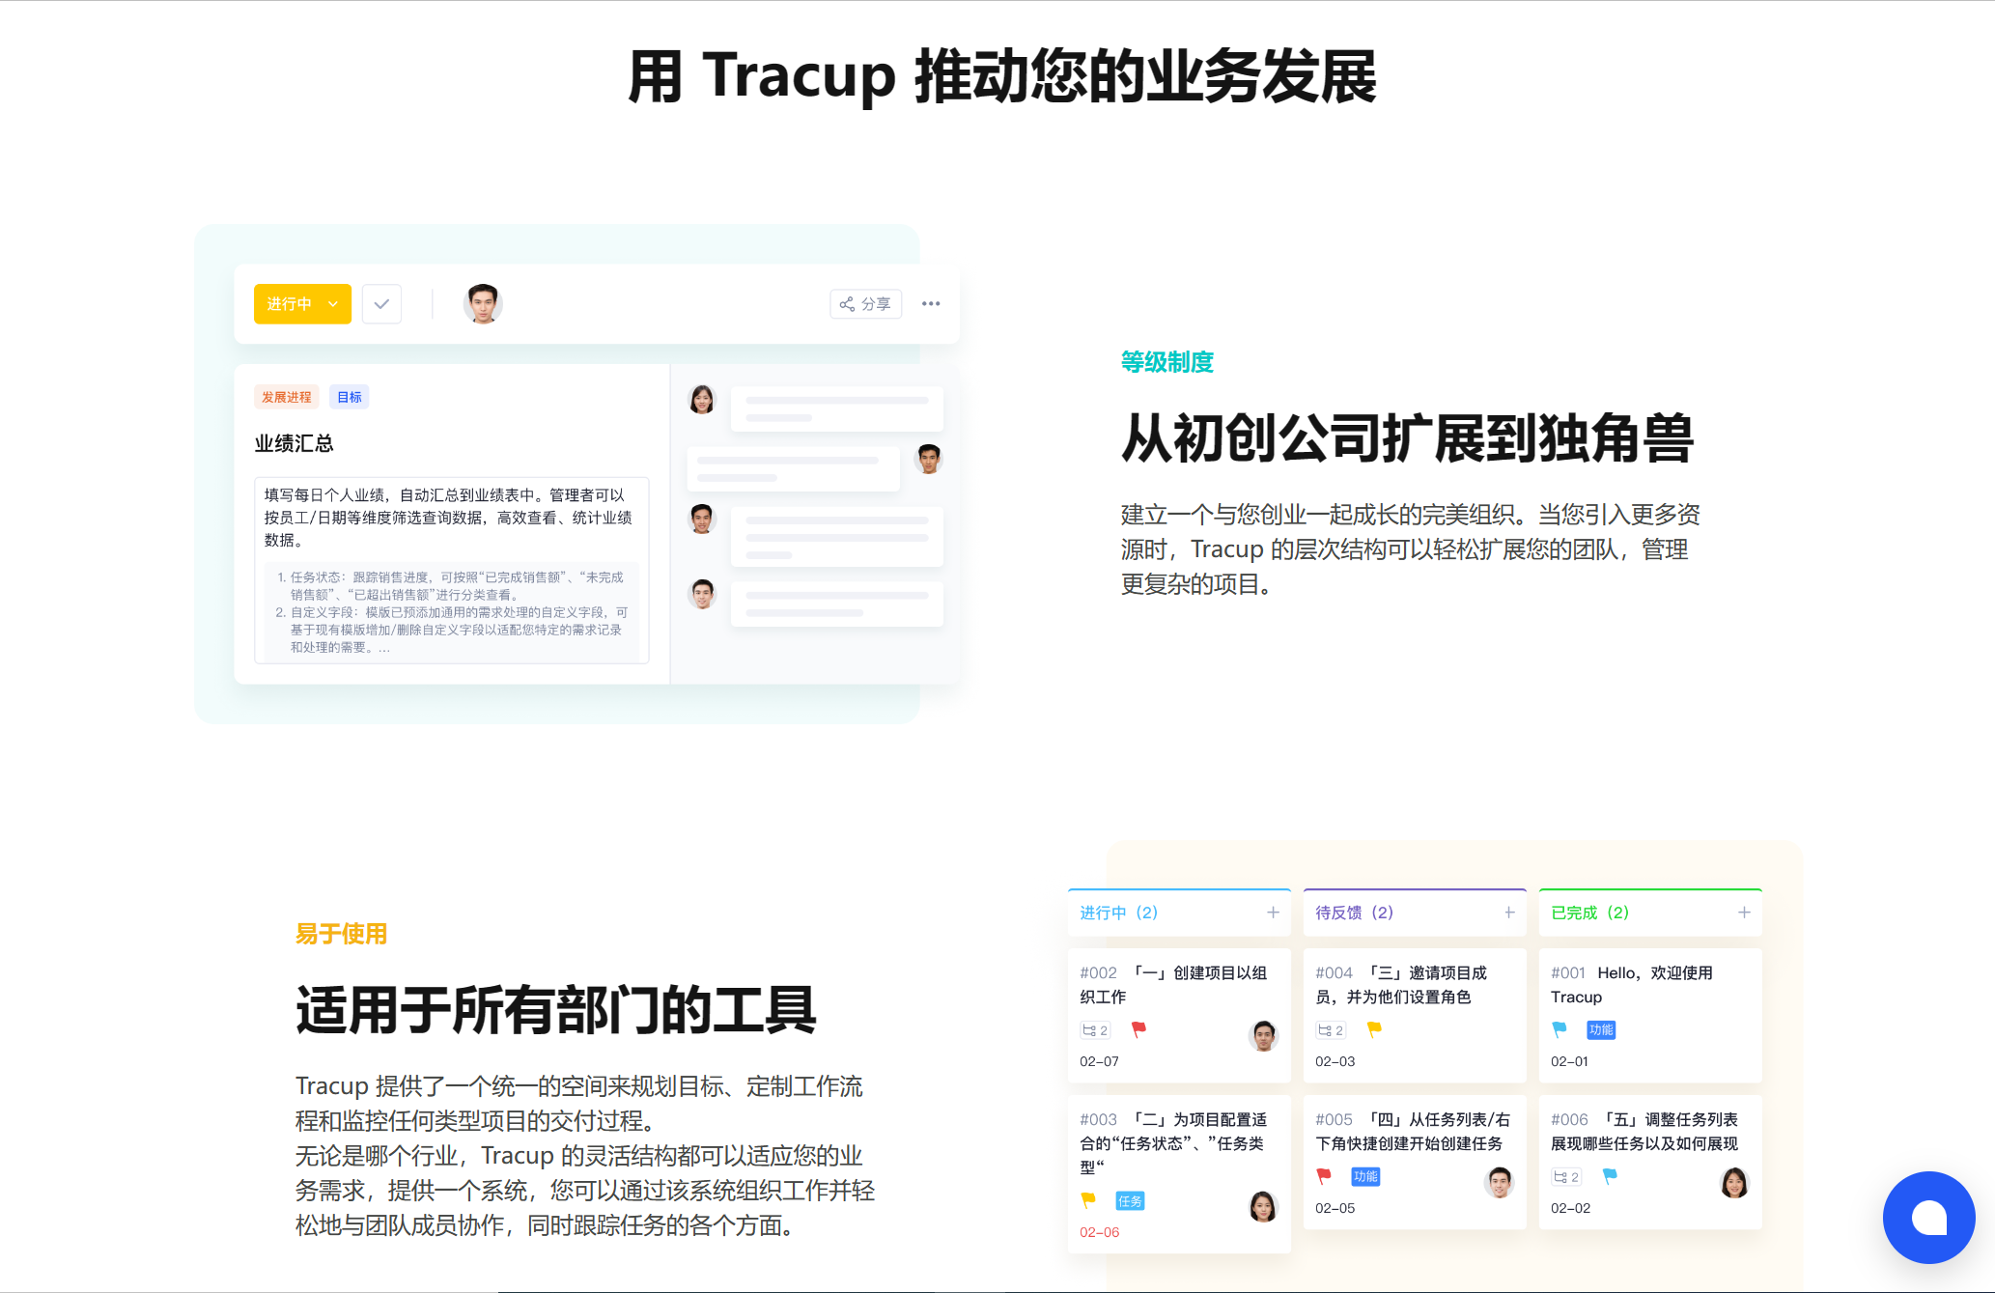Select the 已完成 (2) column header

coord(1589,913)
